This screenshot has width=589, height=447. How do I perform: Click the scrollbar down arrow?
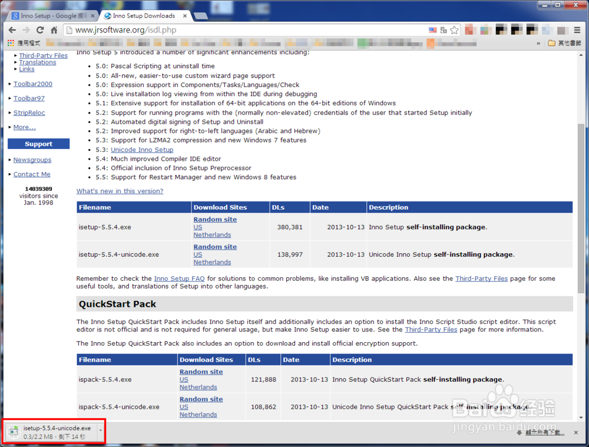[x=581, y=418]
